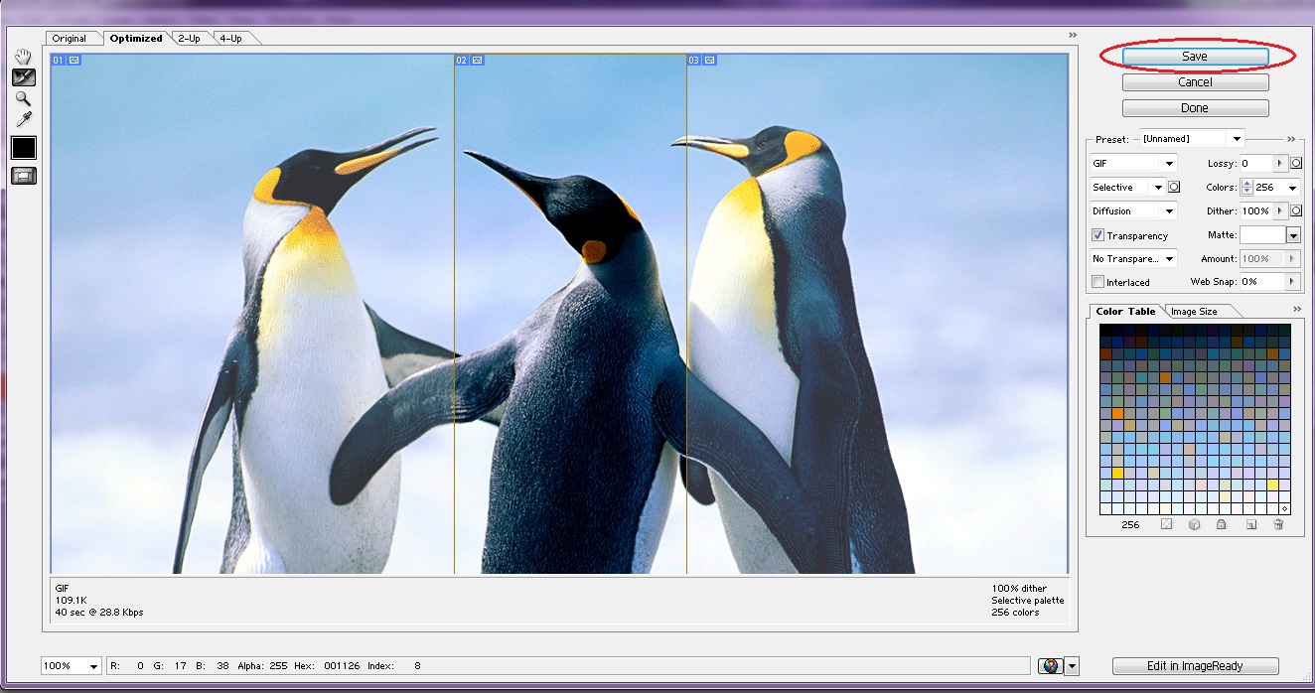
Task: Lock the selected color in the Color Table
Action: click(1222, 523)
